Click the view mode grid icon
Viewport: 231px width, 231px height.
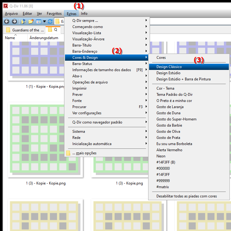(38, 22)
